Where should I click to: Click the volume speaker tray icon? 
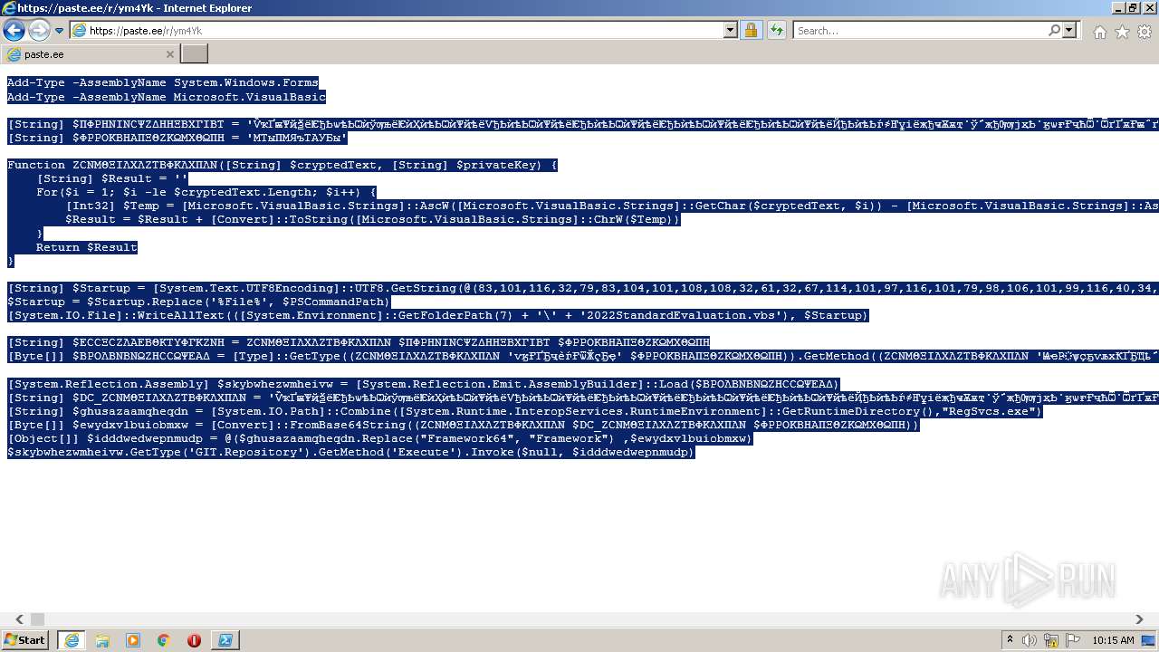[1030, 640]
